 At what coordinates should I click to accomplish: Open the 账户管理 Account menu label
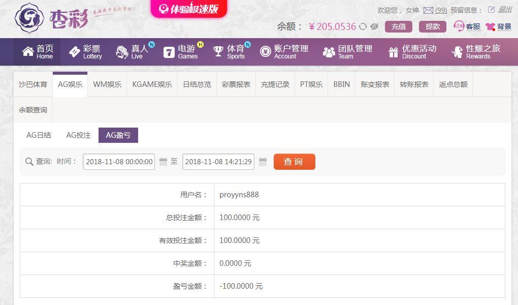291,52
